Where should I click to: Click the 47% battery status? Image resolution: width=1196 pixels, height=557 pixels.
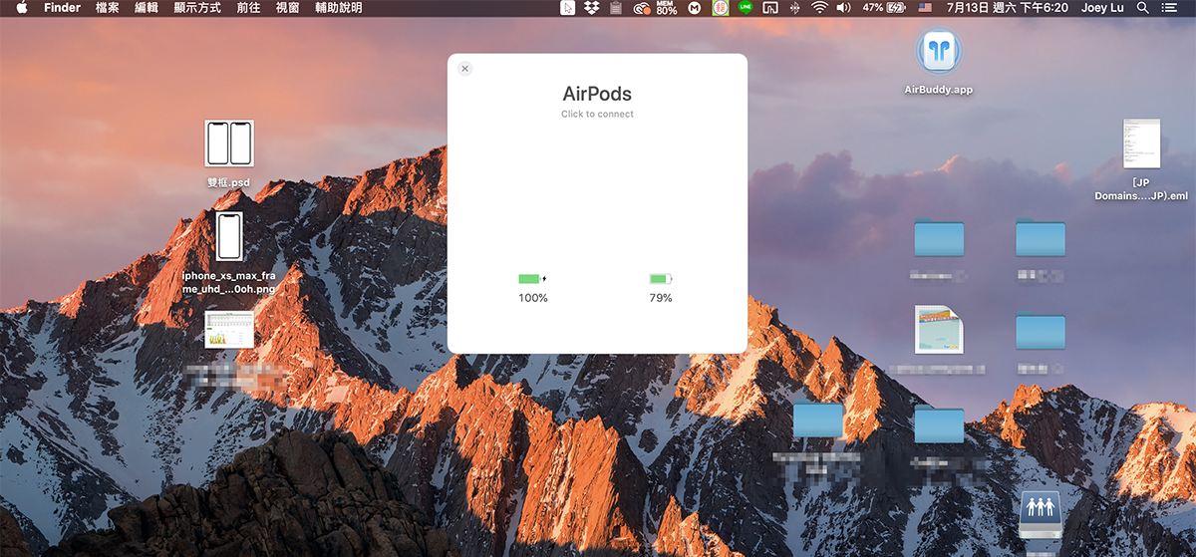point(884,8)
